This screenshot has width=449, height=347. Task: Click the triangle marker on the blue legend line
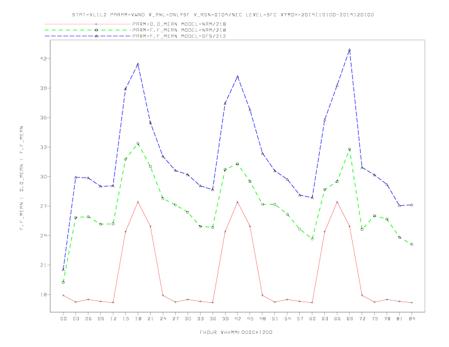(x=96, y=36)
